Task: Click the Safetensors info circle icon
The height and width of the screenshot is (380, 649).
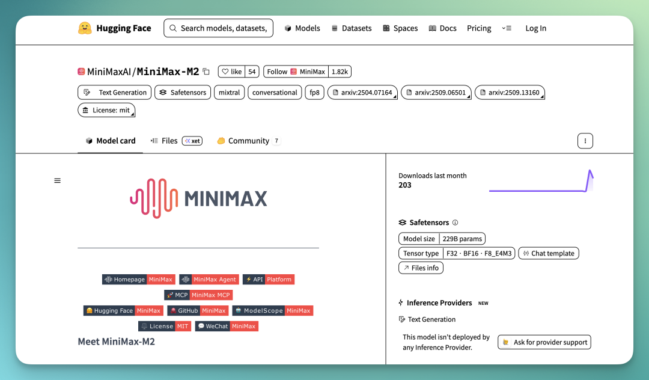Action: click(455, 222)
